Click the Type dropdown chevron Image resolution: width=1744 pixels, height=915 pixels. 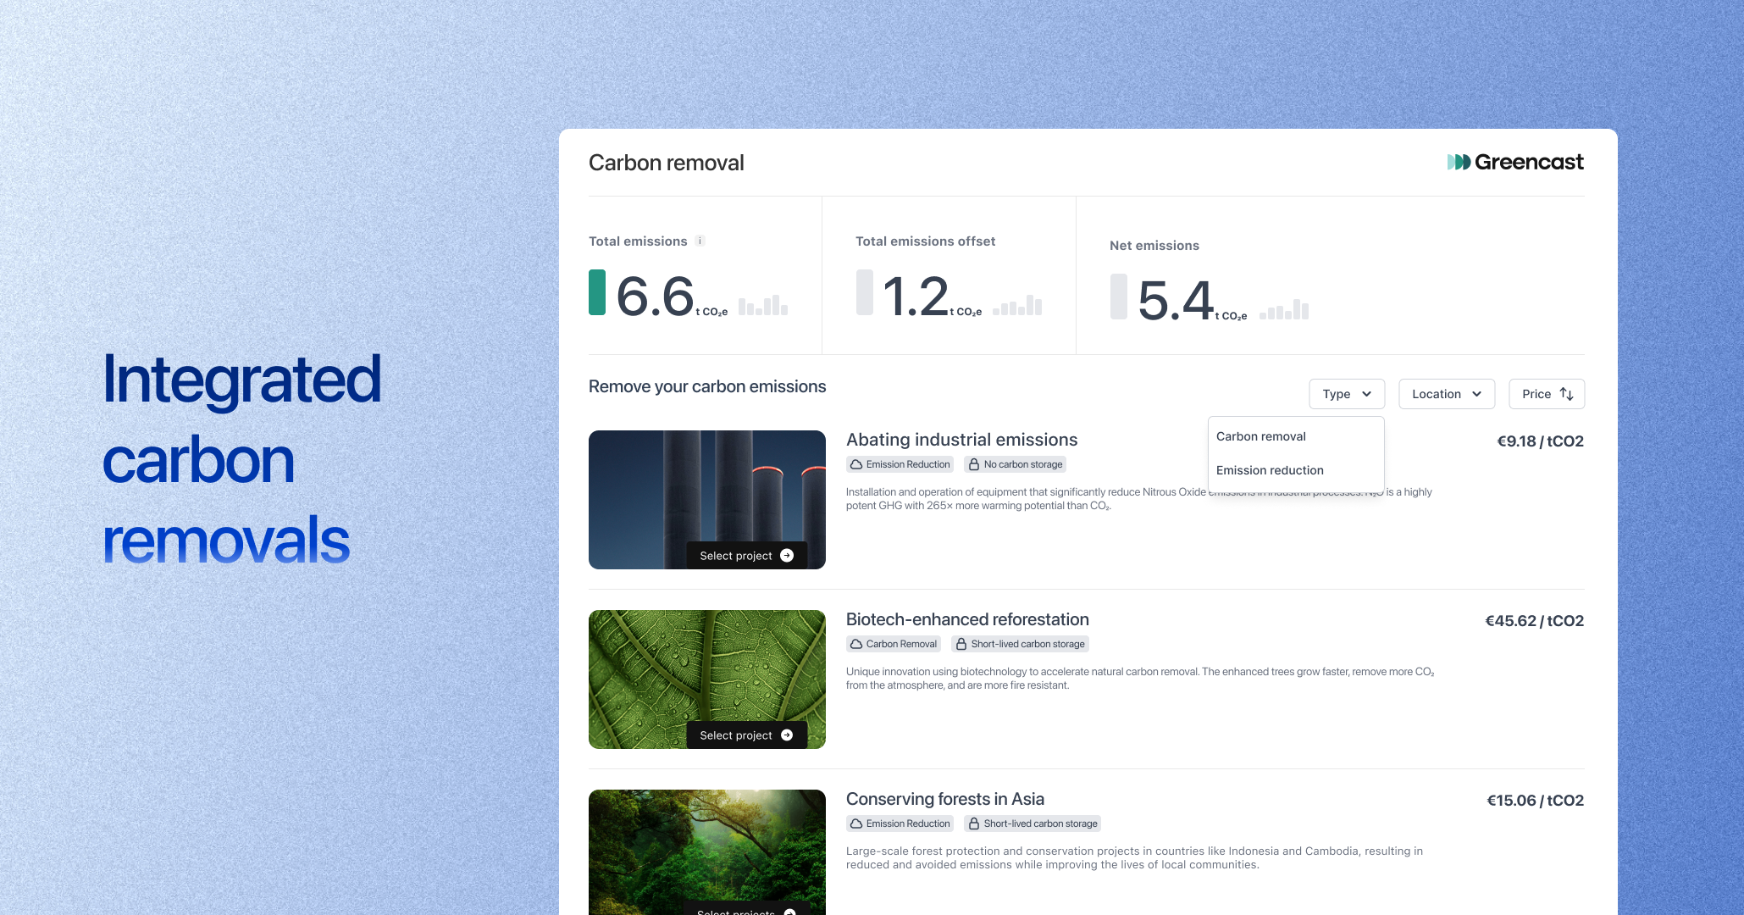pos(1366,394)
